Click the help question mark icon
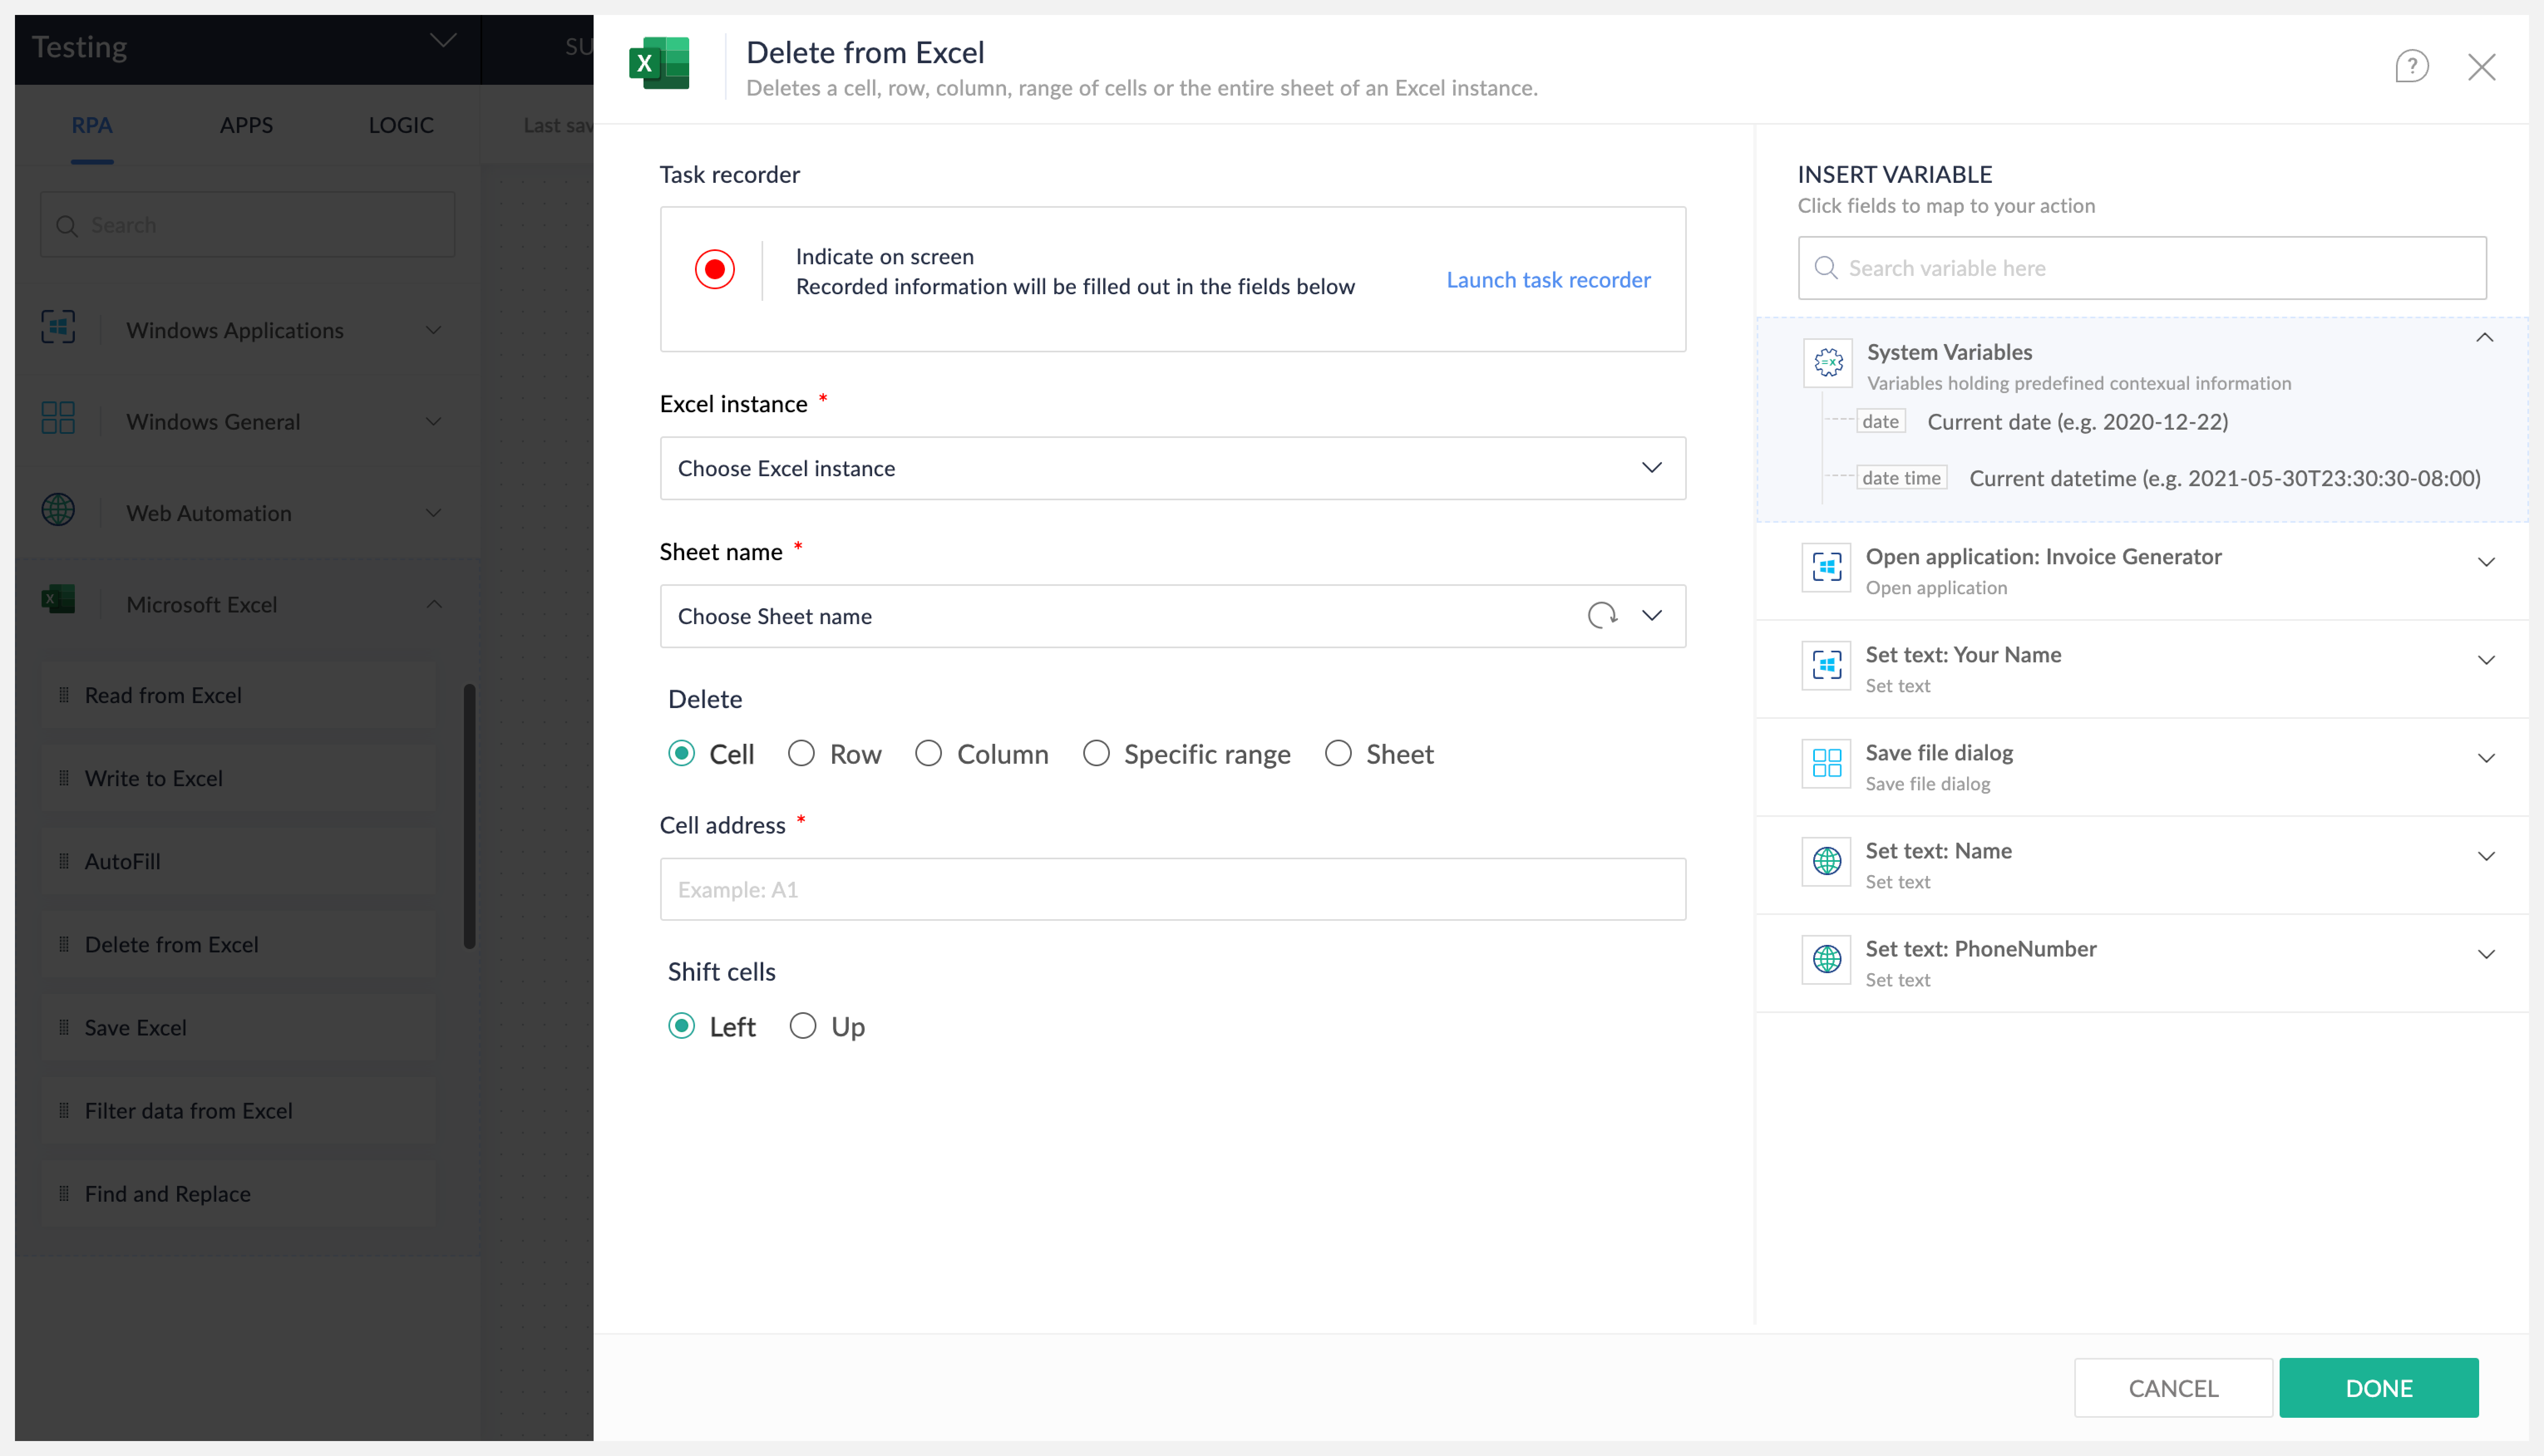The width and height of the screenshot is (2544, 1456). [x=2410, y=67]
